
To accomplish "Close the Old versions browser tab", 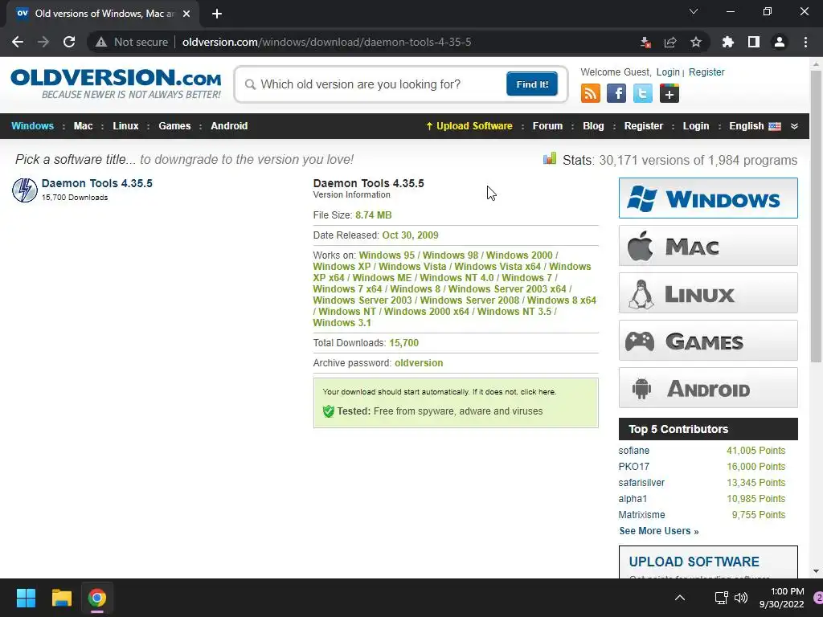I will coord(186,14).
